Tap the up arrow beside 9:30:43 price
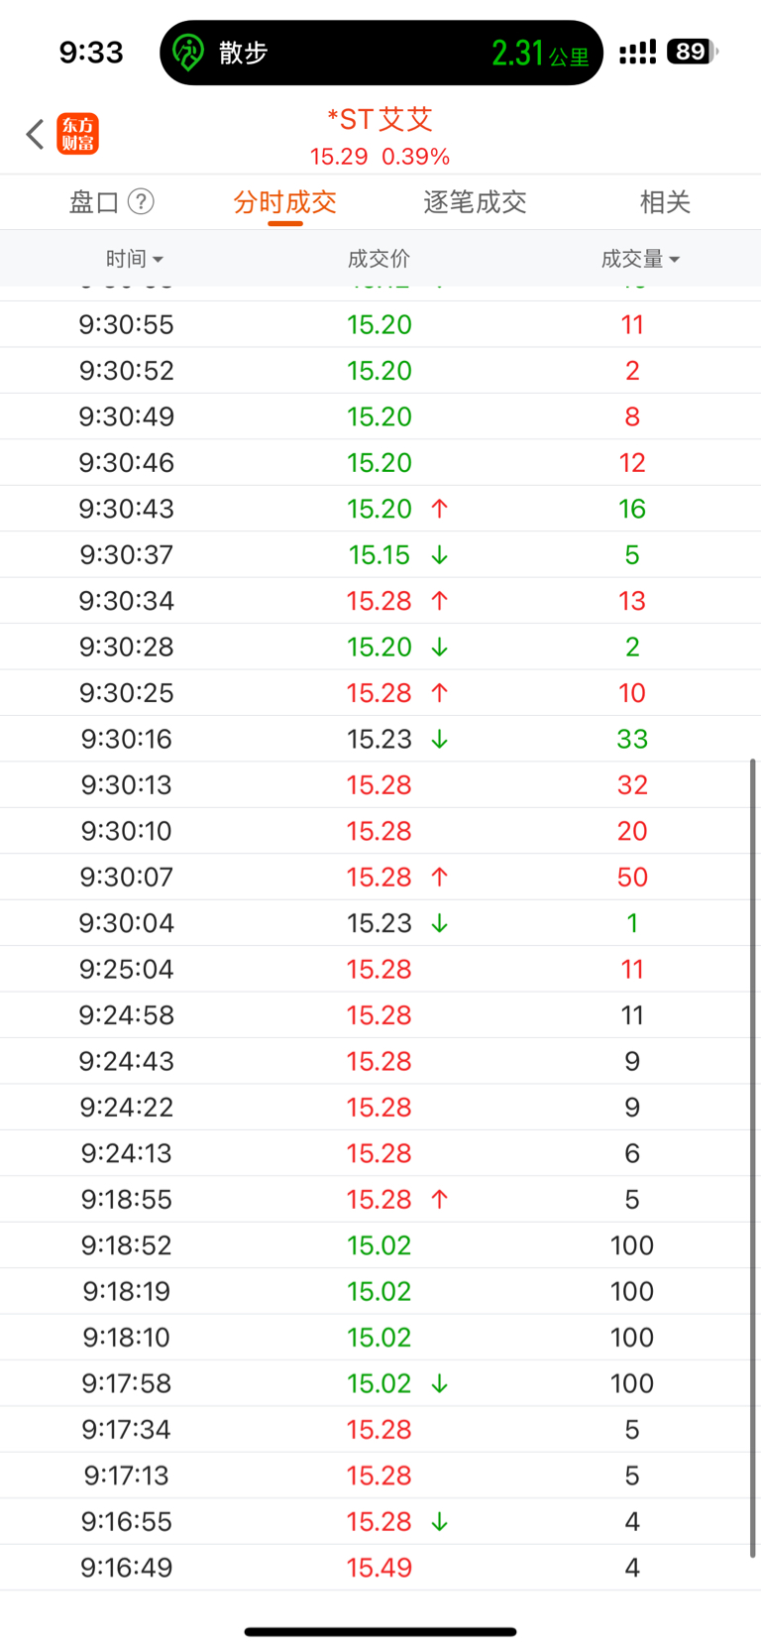The image size is (761, 1651). click(440, 509)
